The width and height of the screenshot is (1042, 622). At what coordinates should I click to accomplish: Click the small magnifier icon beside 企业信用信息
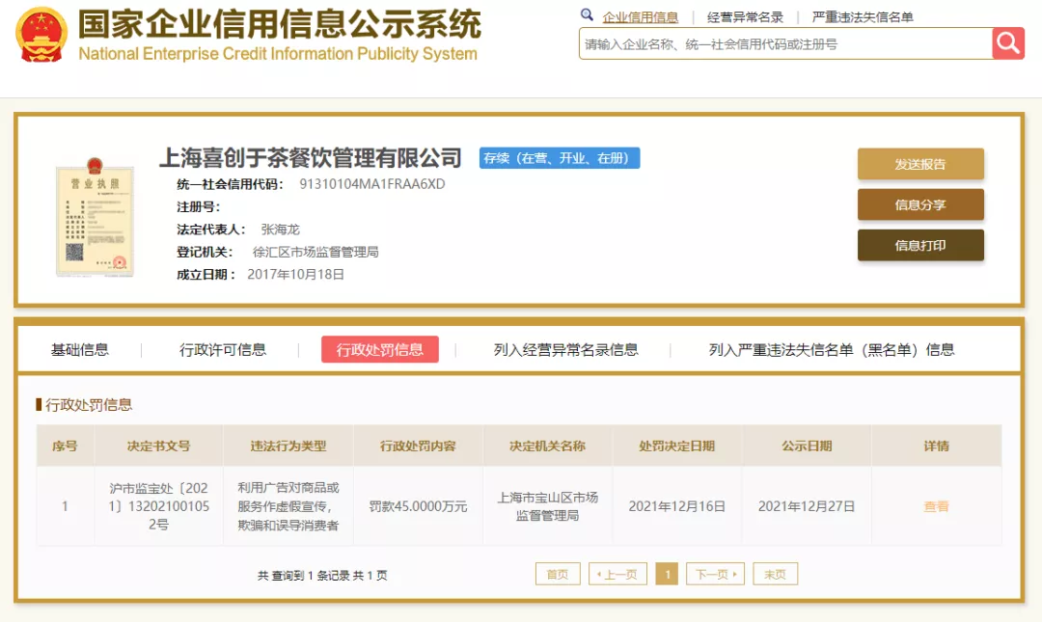click(587, 15)
